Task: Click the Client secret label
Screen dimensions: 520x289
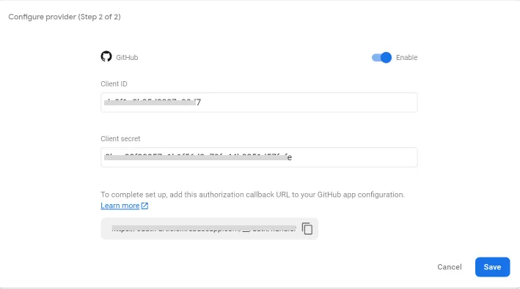Action: point(120,139)
